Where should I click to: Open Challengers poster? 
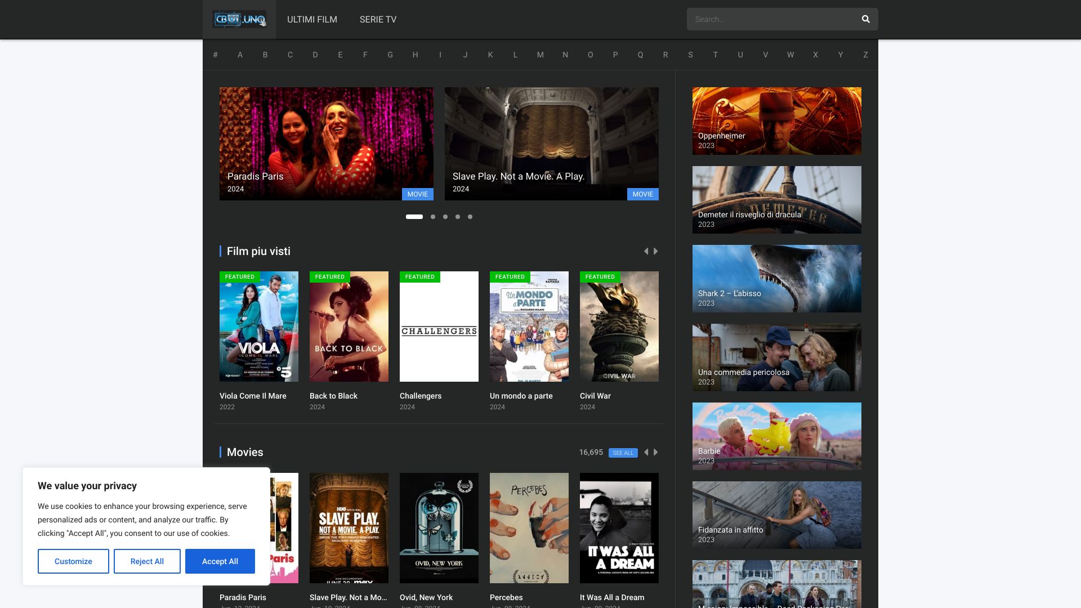point(439,327)
